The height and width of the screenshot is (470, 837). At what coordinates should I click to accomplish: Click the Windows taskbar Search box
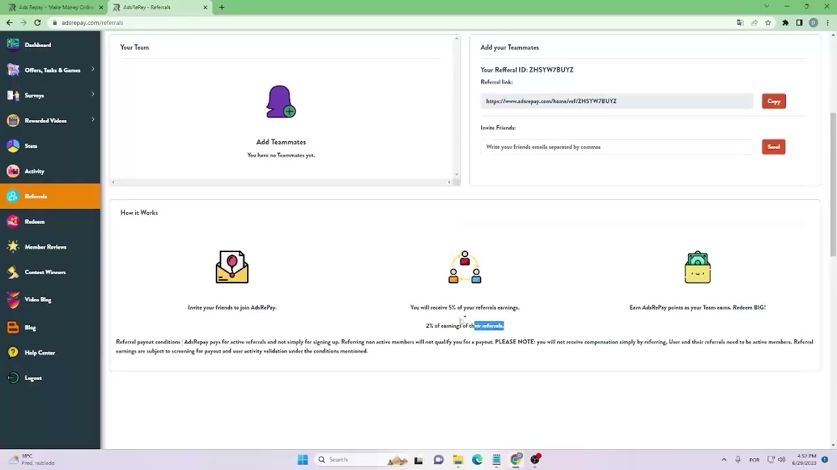coord(361,460)
